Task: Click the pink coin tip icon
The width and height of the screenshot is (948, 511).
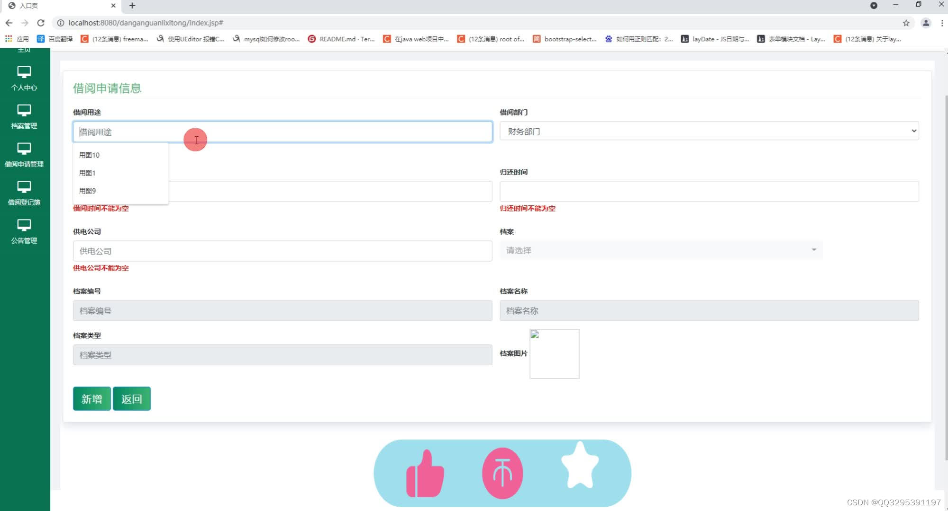Action: (x=502, y=473)
